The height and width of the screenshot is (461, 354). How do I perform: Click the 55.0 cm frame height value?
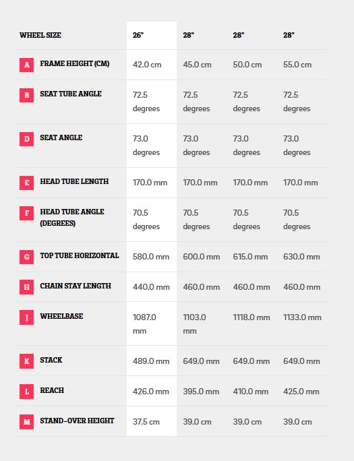tap(297, 65)
